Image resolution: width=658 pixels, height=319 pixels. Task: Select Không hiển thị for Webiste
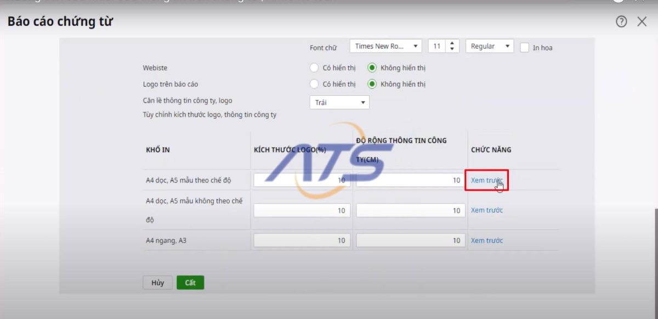coord(372,68)
